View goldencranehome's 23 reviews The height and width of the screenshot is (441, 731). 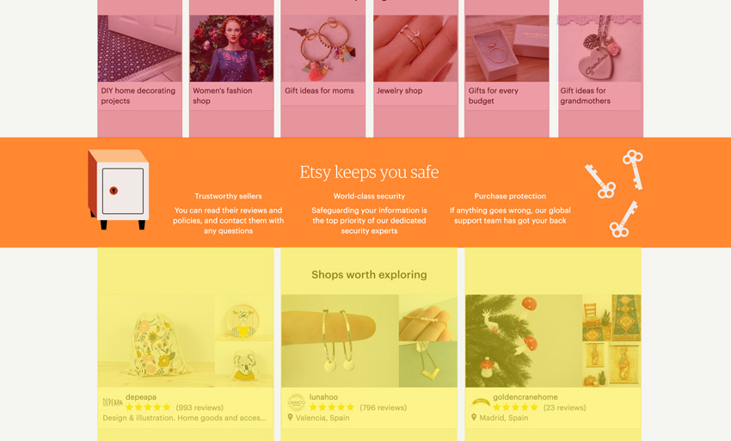564,407
